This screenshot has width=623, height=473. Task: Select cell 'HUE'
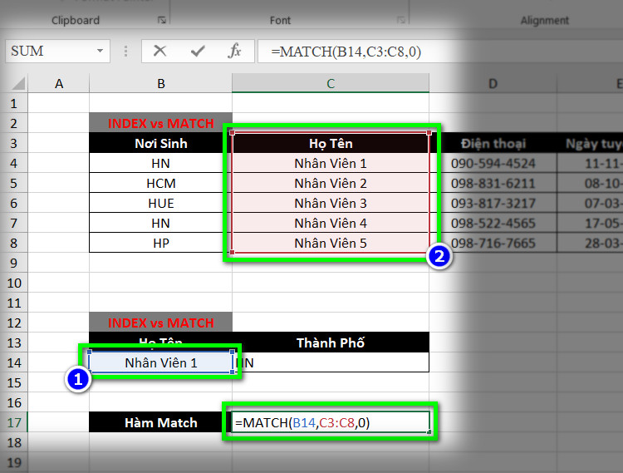[x=161, y=203]
